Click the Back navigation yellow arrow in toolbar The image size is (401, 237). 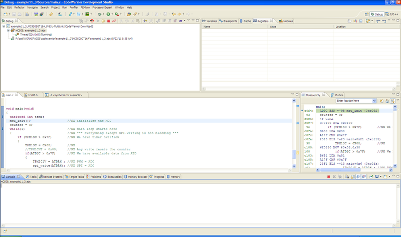click(x=179, y=15)
